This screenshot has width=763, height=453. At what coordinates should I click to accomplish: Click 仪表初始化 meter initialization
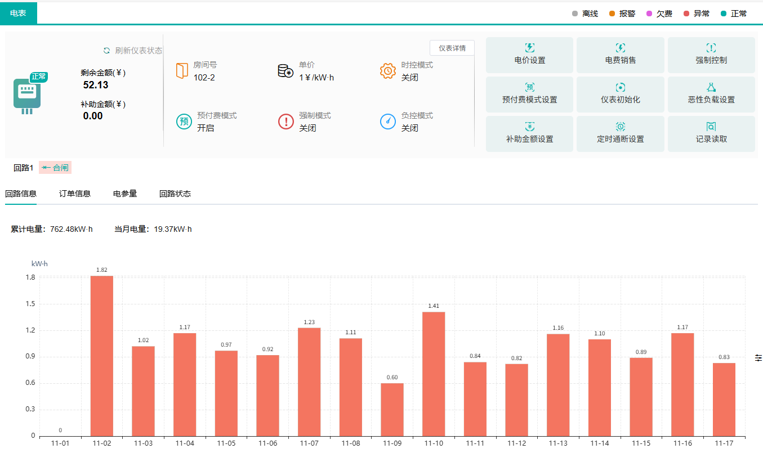click(x=620, y=94)
